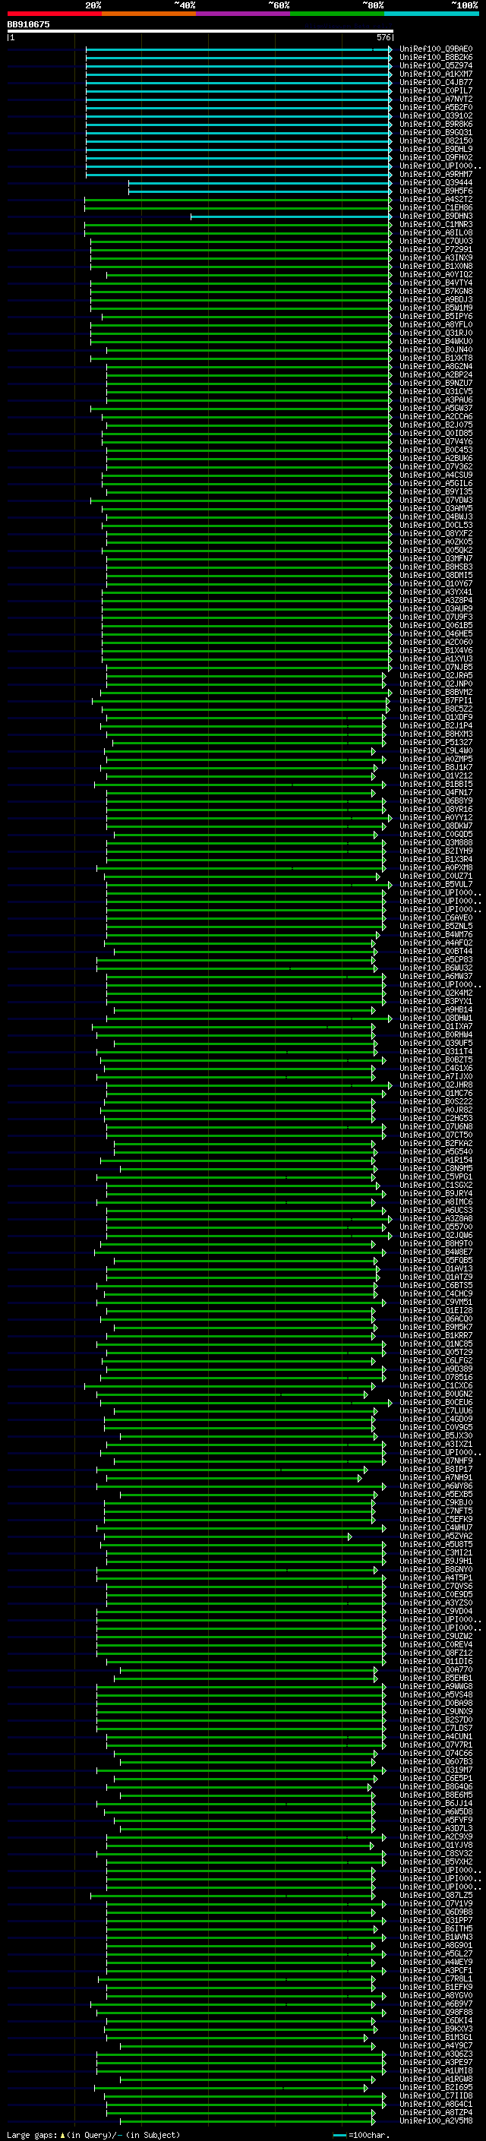
Task: Click the green ~80% identity legend bar
Action: [x=337, y=14]
